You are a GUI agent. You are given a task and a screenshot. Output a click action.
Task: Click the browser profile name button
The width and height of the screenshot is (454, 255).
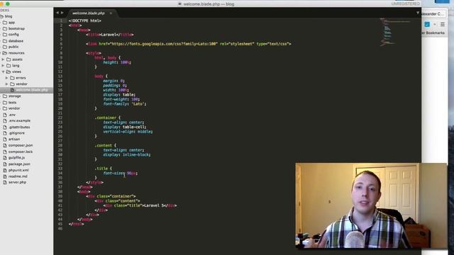coord(433,14)
